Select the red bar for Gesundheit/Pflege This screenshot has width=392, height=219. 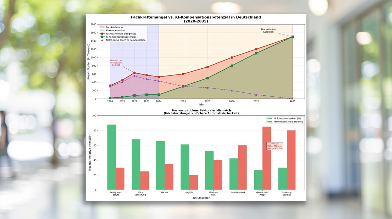pyautogui.click(x=267, y=158)
